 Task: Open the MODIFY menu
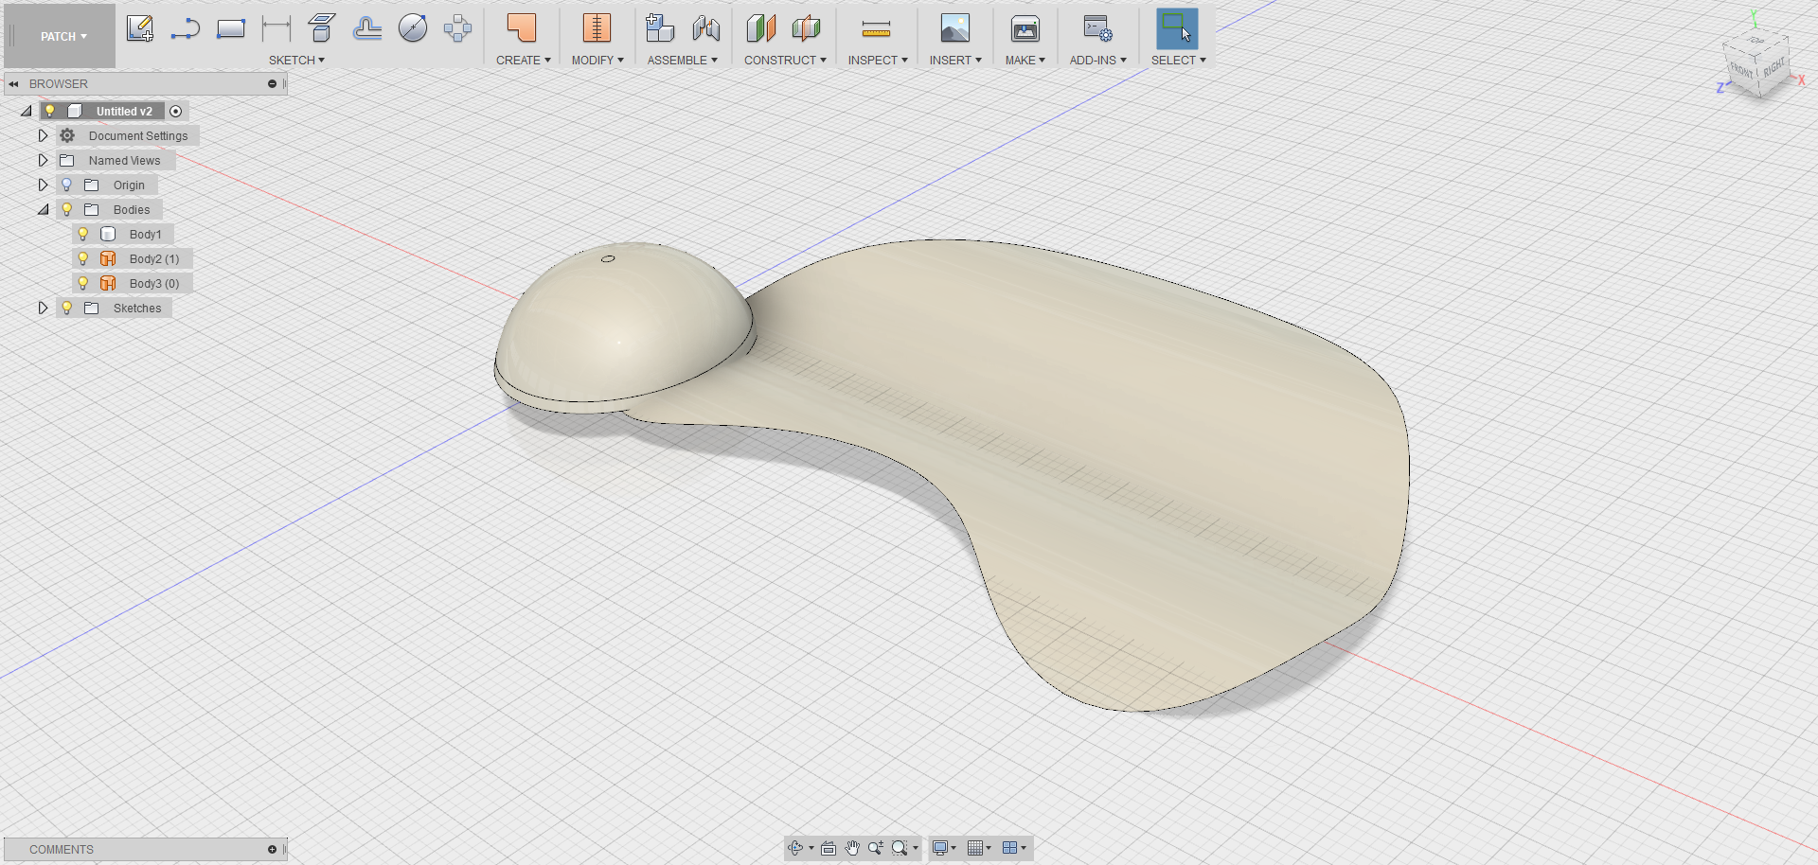pos(596,60)
